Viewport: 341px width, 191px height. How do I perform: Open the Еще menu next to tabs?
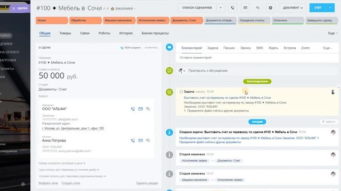pyautogui.click(x=333, y=33)
